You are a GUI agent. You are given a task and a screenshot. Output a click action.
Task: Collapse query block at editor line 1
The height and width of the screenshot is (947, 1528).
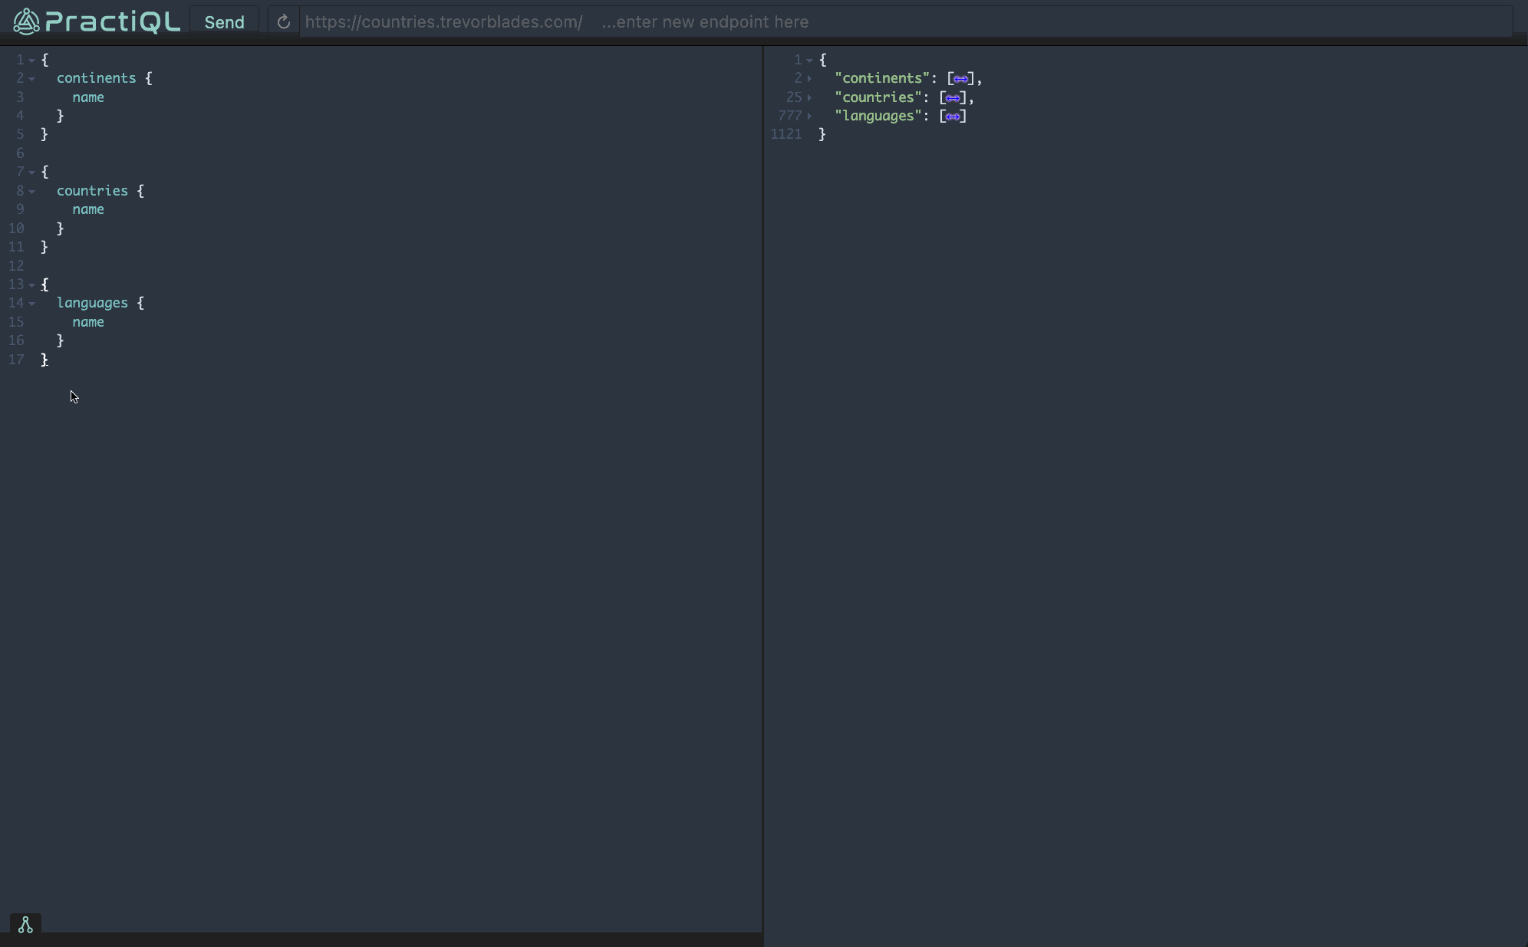pos(31,61)
